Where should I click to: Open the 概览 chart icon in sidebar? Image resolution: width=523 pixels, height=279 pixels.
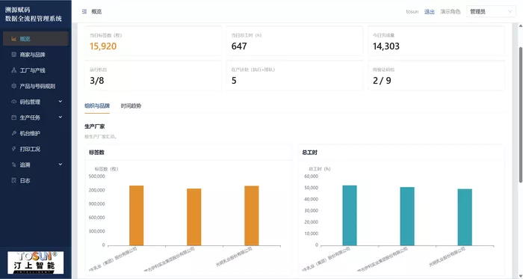pos(13,39)
